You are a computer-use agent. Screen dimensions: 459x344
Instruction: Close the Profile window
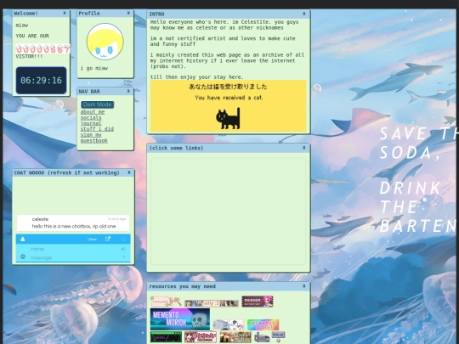[128, 13]
